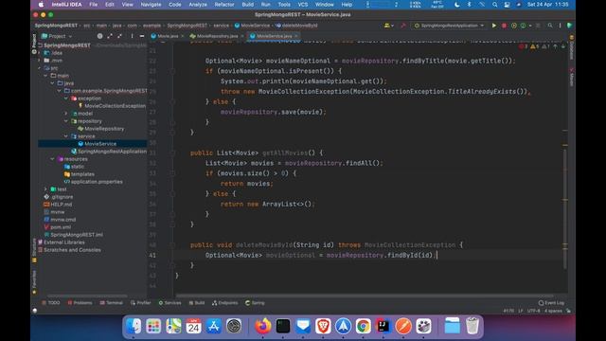Open the Refactor menu
The height and width of the screenshot is (341, 606).
224,5
